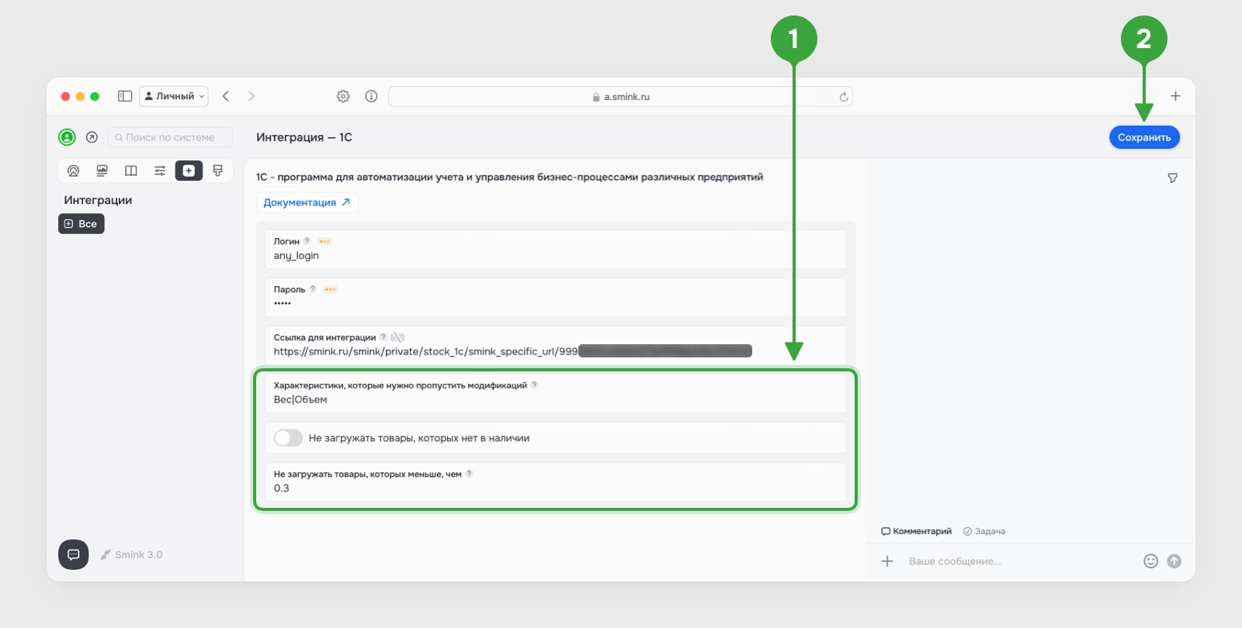Screen dimensions: 1242x628
Task: Open a new tab with the plus icon
Action: 1175,96
